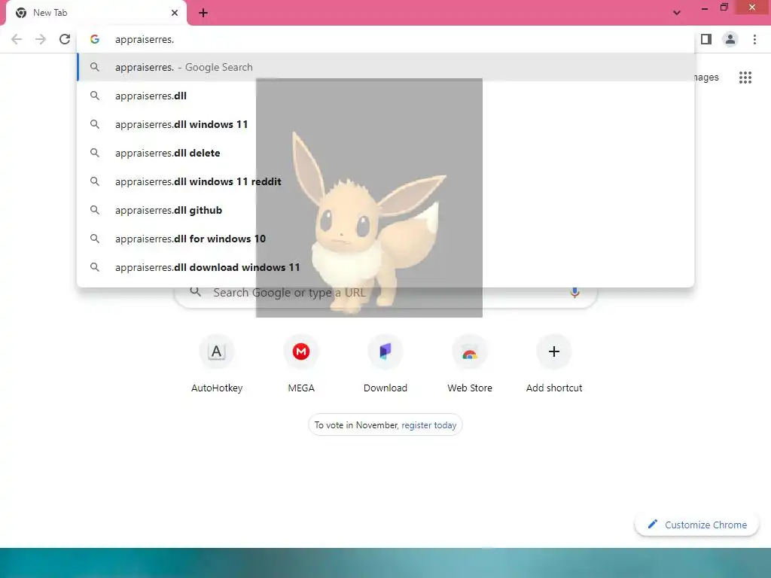Click the Add shortcut button

pos(554,364)
